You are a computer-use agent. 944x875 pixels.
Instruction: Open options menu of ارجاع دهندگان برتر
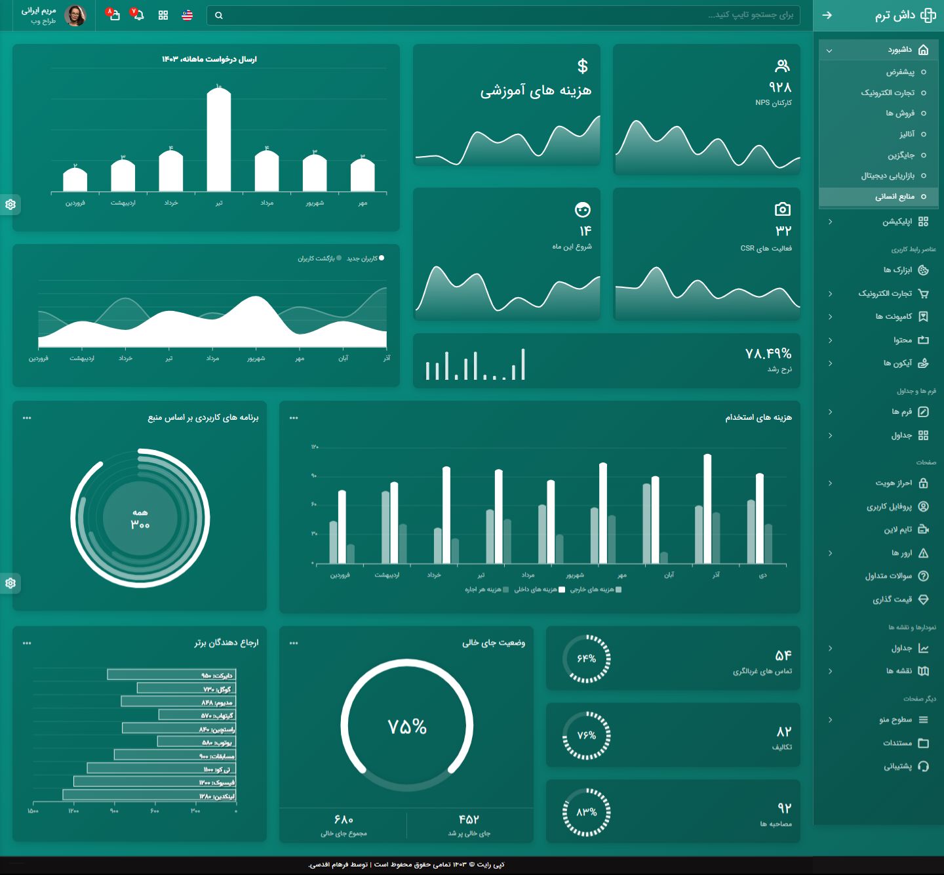tap(27, 643)
